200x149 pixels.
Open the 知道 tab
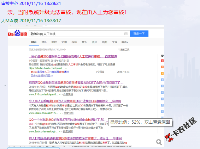point(64,42)
